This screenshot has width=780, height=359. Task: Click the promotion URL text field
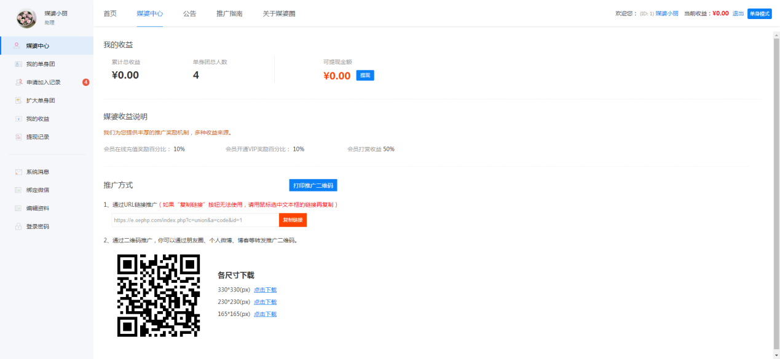point(195,220)
